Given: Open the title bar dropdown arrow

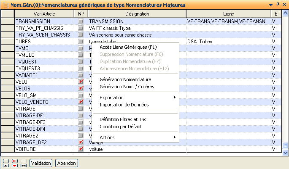Looking at the screenshot, I should 271,4.
